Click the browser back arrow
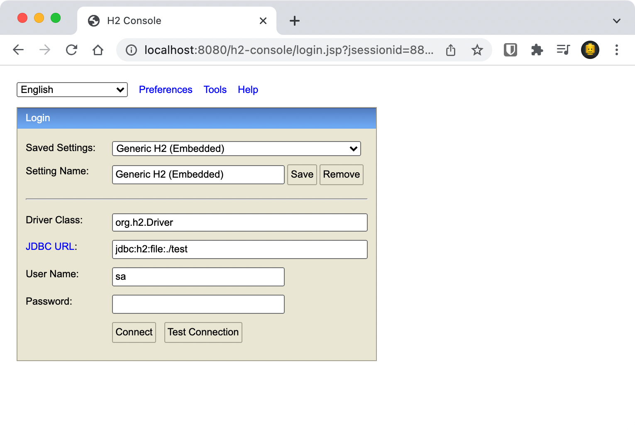 click(18, 50)
